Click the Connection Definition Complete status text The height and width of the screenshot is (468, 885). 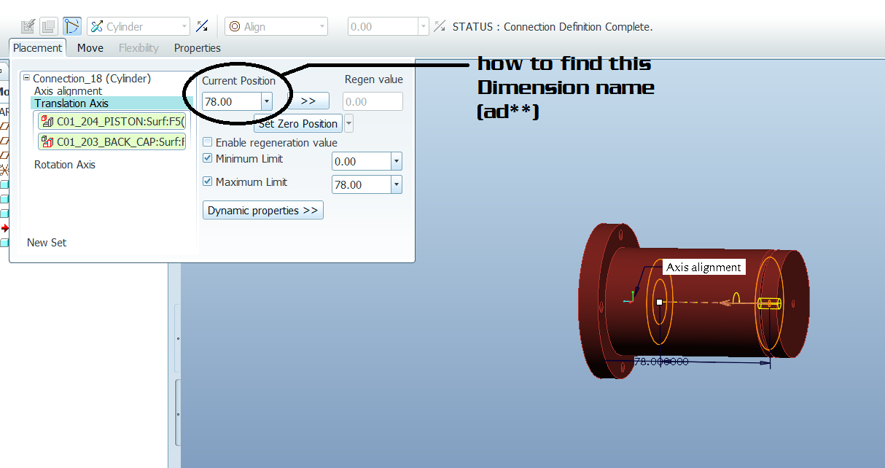(553, 27)
